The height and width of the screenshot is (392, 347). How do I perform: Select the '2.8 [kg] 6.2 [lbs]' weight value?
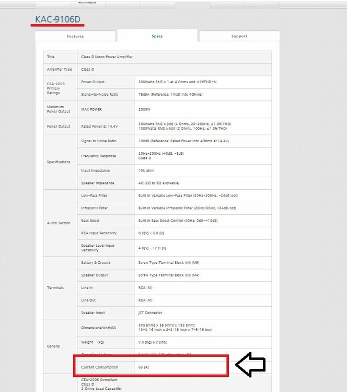152,342
